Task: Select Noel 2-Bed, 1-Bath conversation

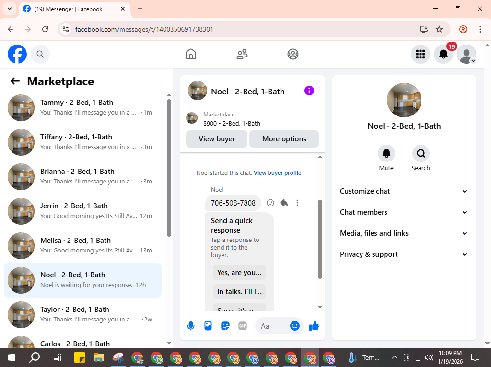Action: tap(82, 280)
